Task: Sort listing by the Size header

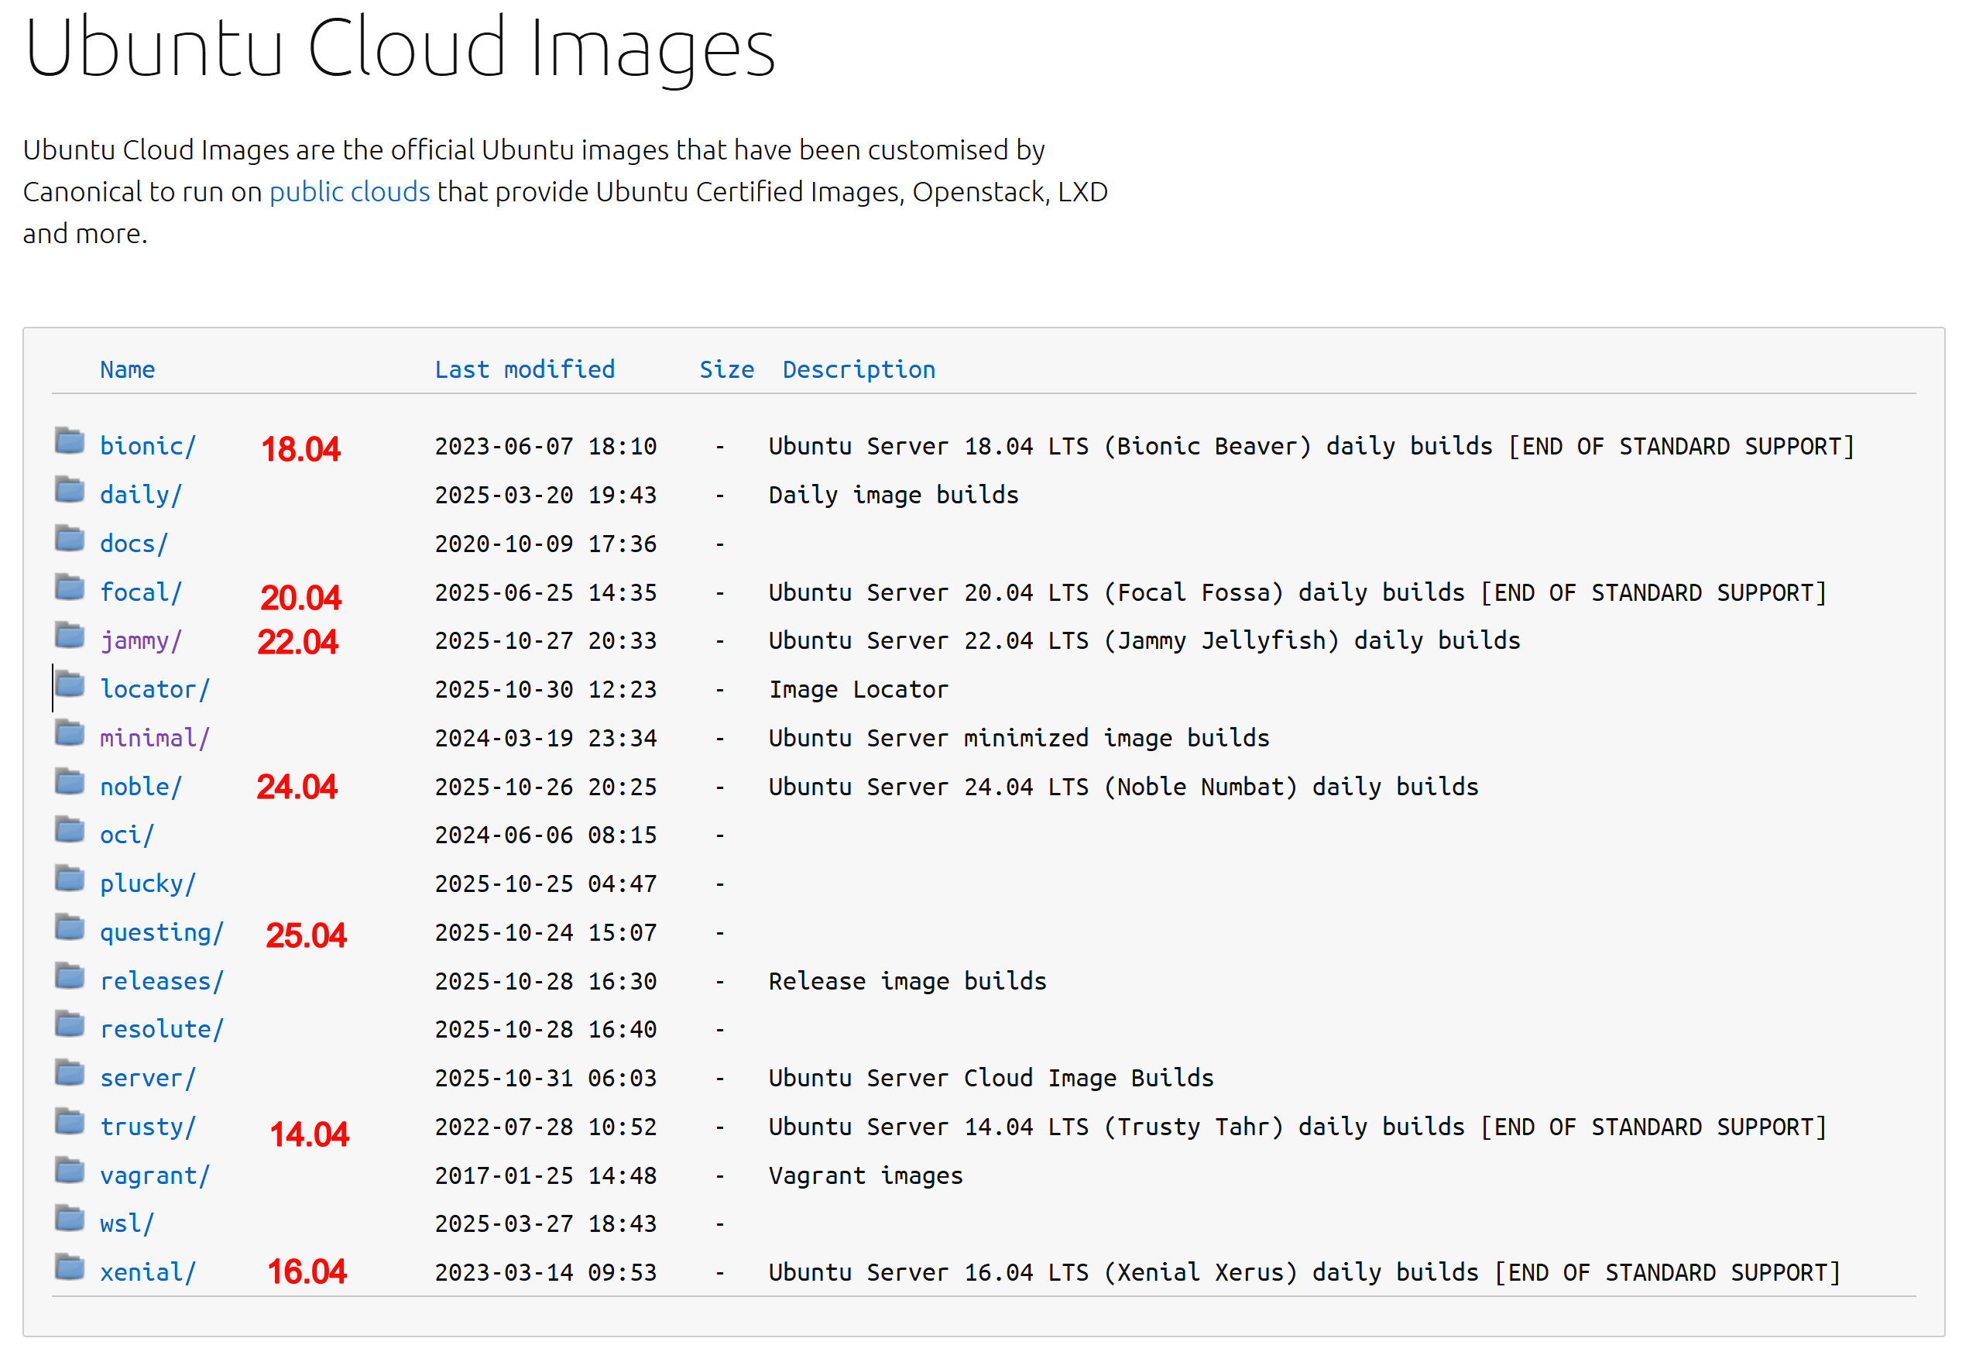Action: tap(726, 369)
